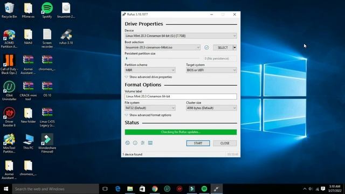Click the green status progress bar
Image resolution: width=345 pixels, height=194 pixels.
point(181,132)
